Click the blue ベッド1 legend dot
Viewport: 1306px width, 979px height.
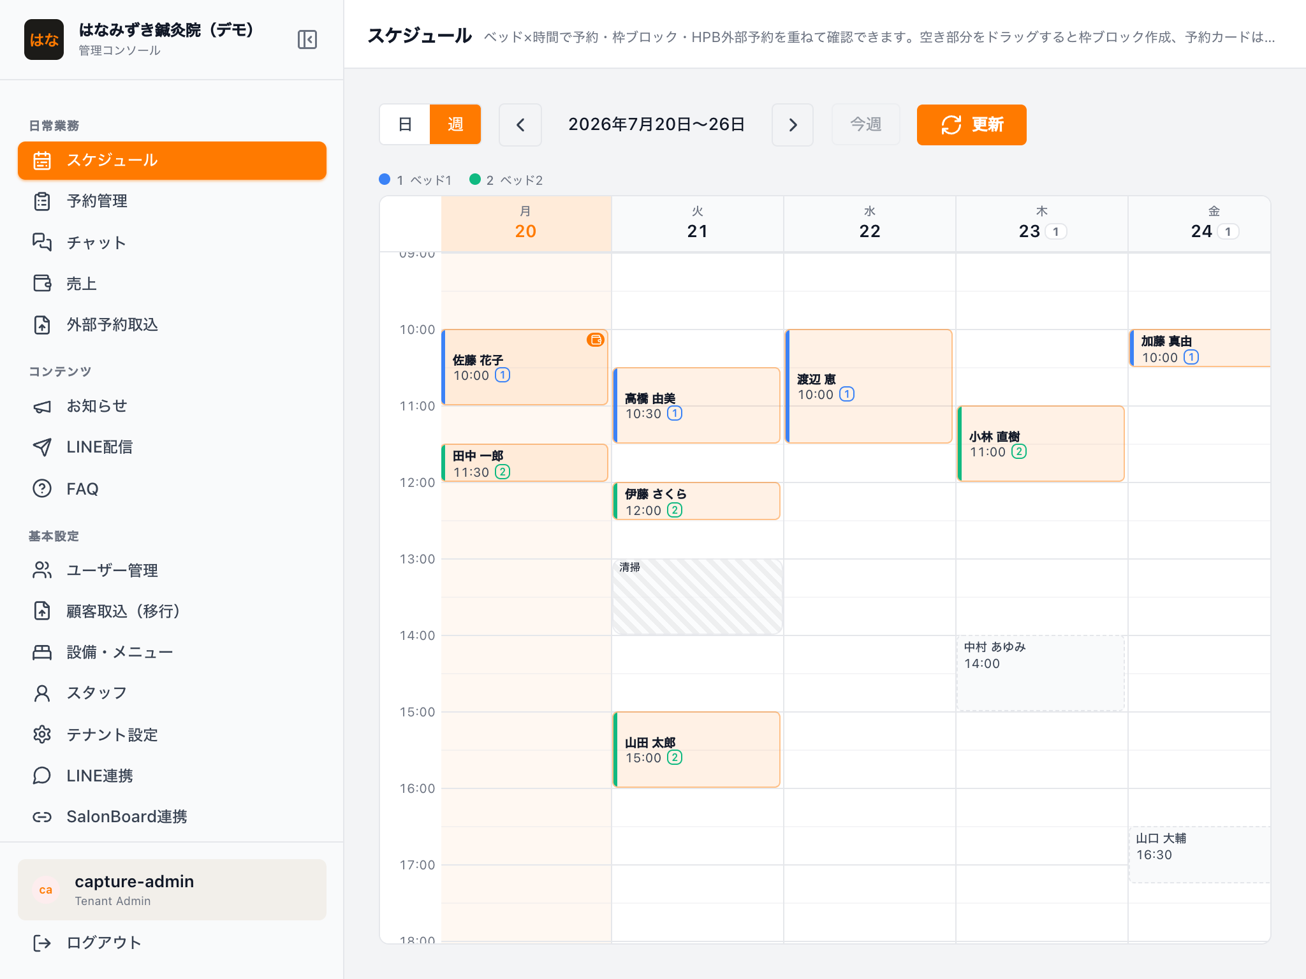click(385, 179)
